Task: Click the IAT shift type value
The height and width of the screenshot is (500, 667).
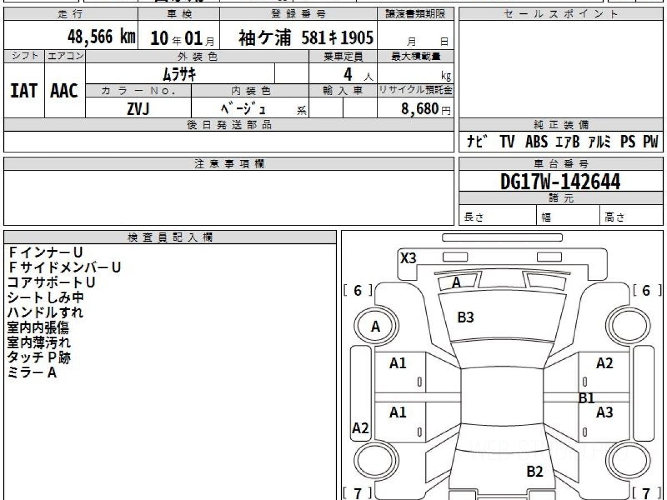Action: pos(24,91)
